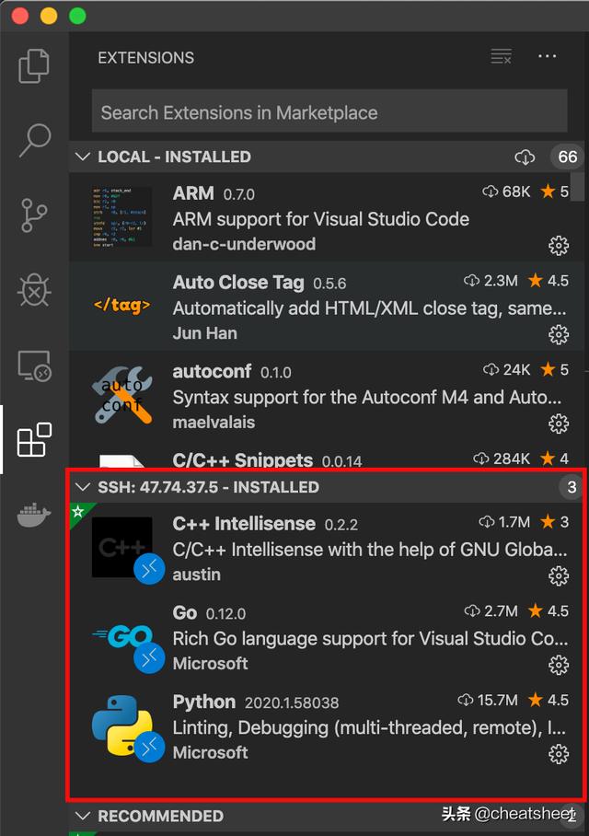589x836 pixels.
Task: Select the Python extension title
Action: (204, 702)
